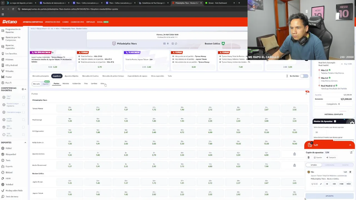Open bet slip settings sliders icon
Viewport: 356px width, 200px height.
point(351,152)
